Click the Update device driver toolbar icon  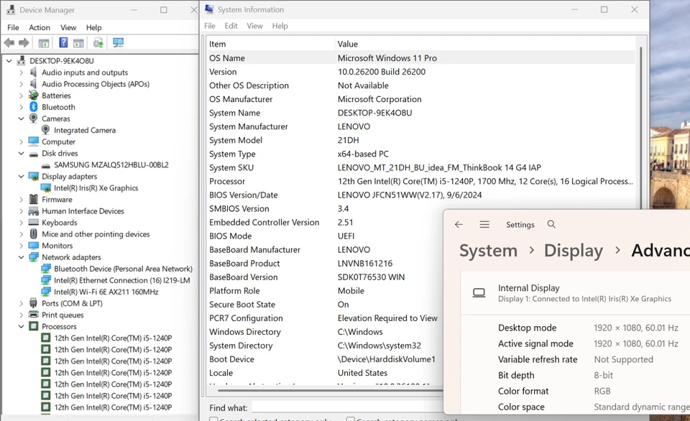[x=98, y=42]
